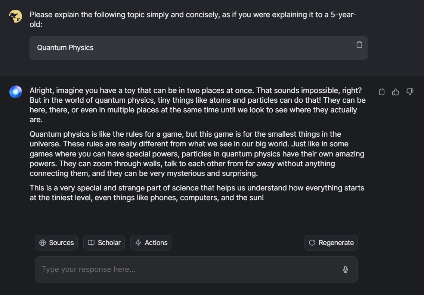Click the first paragraph of the response
The height and width of the screenshot is (295, 424).
coord(198,105)
